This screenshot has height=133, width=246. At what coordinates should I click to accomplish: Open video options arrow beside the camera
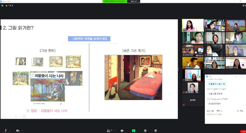22,131
